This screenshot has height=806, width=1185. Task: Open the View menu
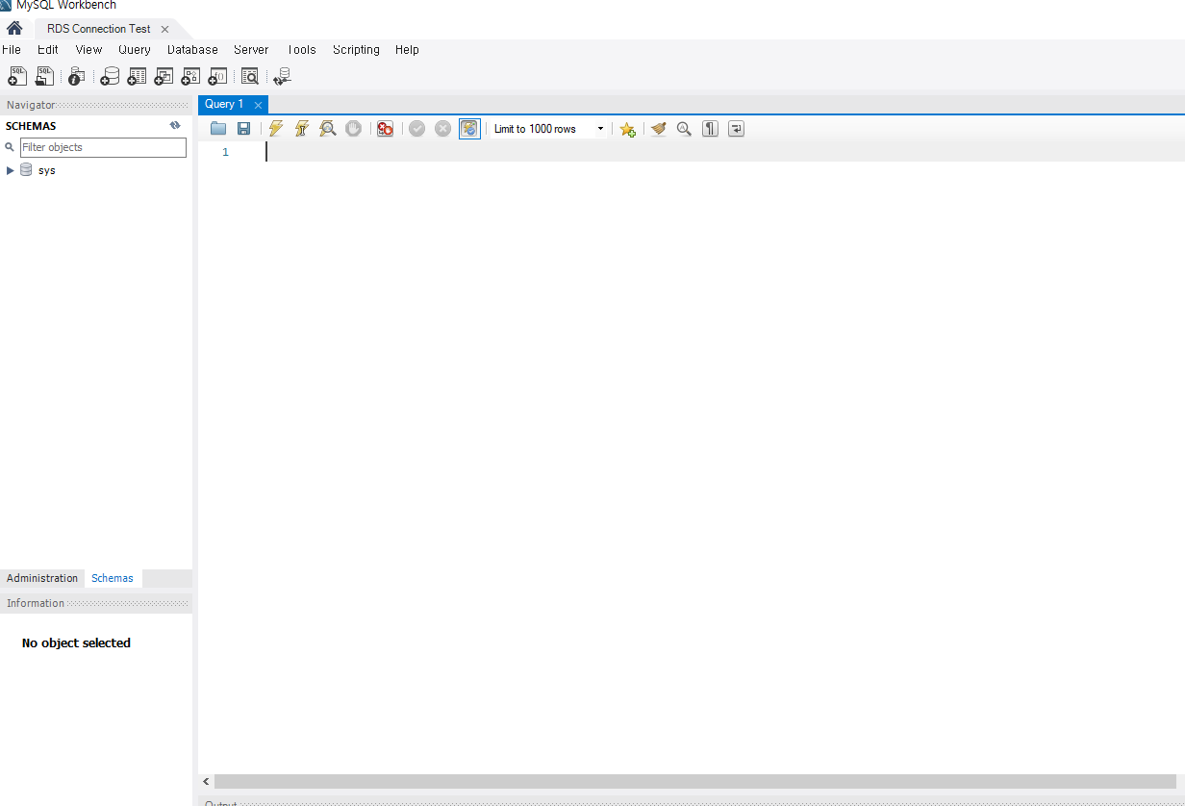coord(88,50)
